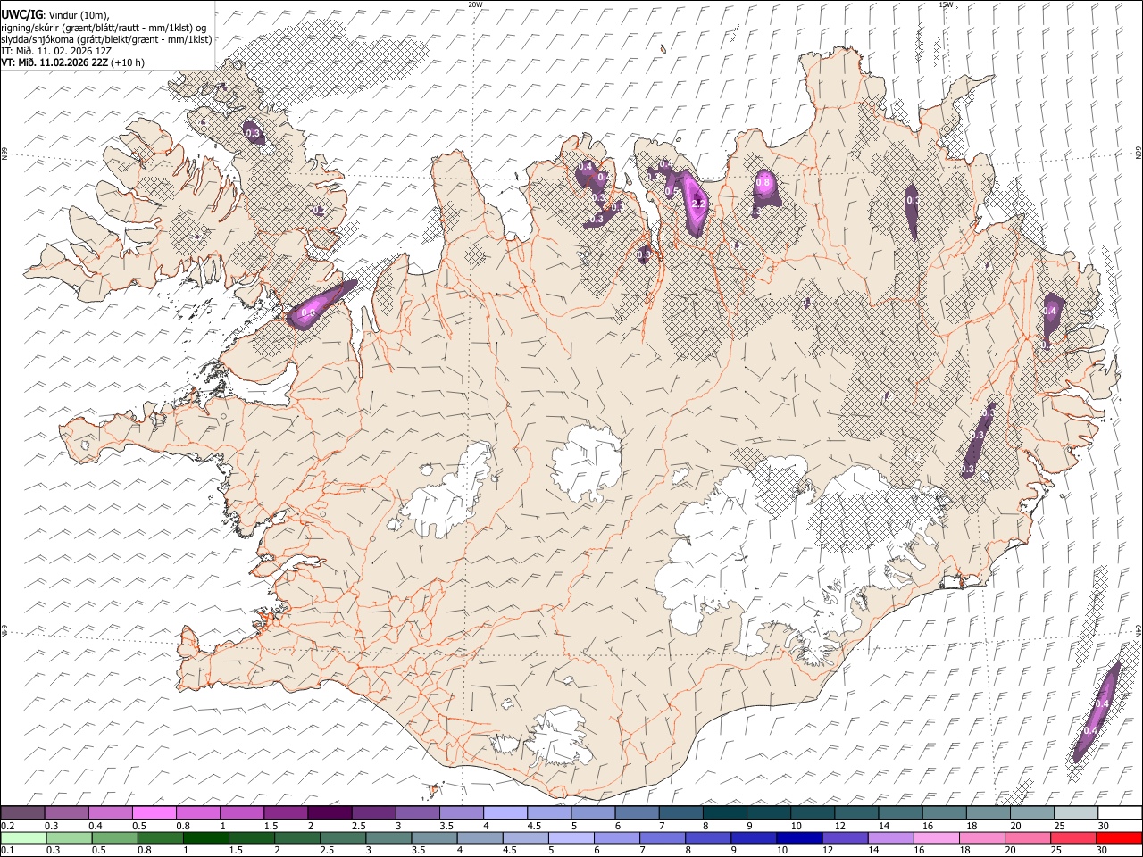Click the bottom-row legend label 20
Screen dimensions: 1143x857
pyautogui.click(x=1012, y=850)
